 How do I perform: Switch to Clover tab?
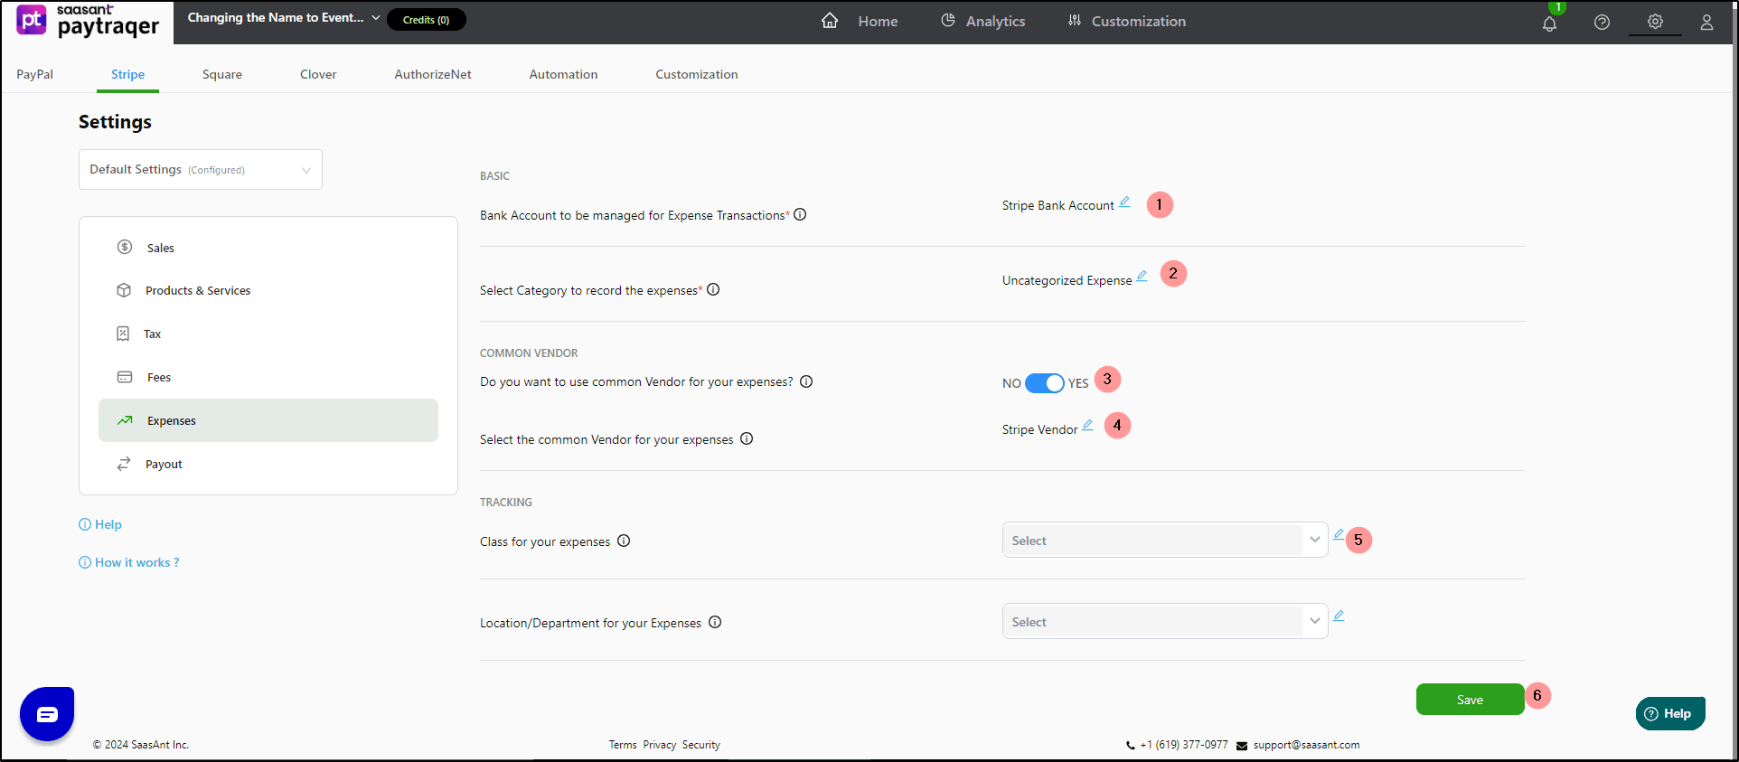click(x=318, y=74)
